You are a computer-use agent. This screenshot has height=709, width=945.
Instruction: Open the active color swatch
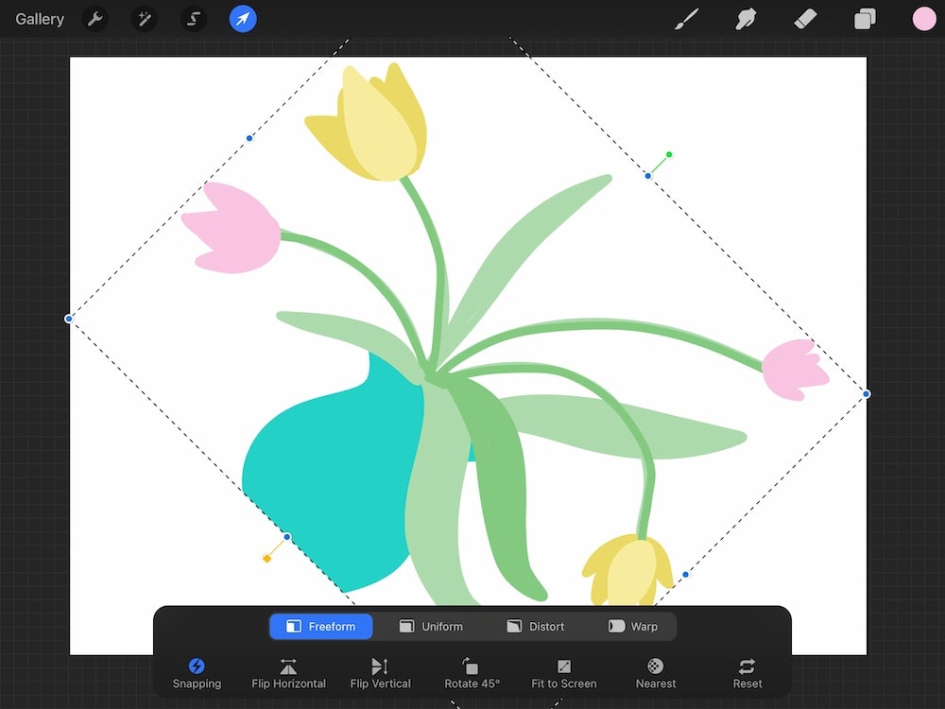923,19
